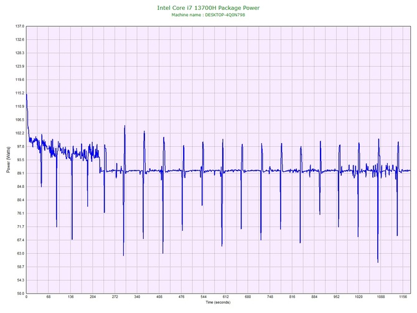Click the 'Machine name : DESKTOP-4Q0N798' subtitle
The width and height of the screenshot is (417, 313).
click(208, 15)
